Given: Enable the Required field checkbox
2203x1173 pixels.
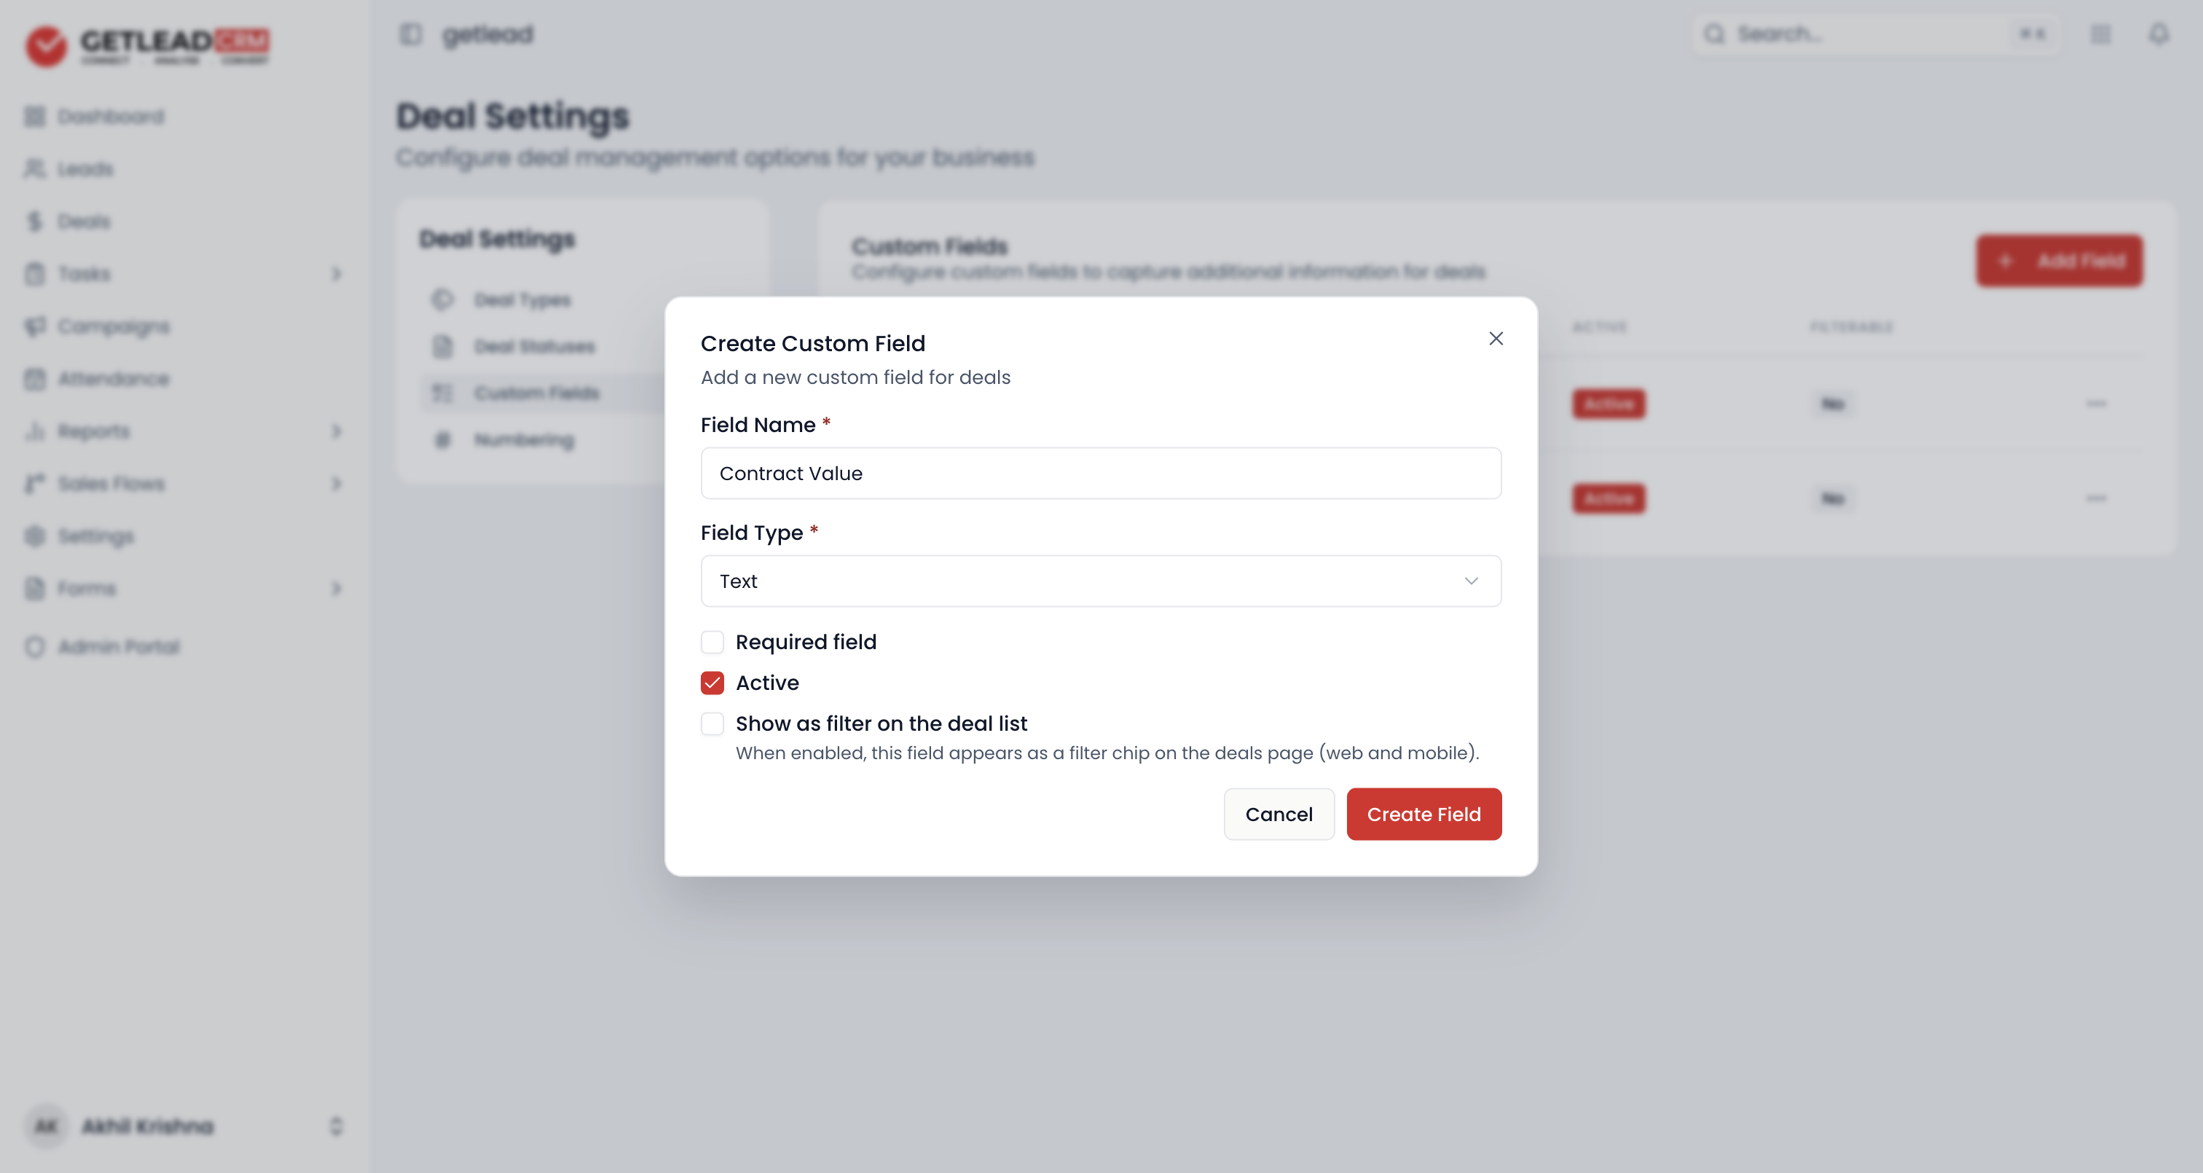Looking at the screenshot, I should tap(712, 642).
